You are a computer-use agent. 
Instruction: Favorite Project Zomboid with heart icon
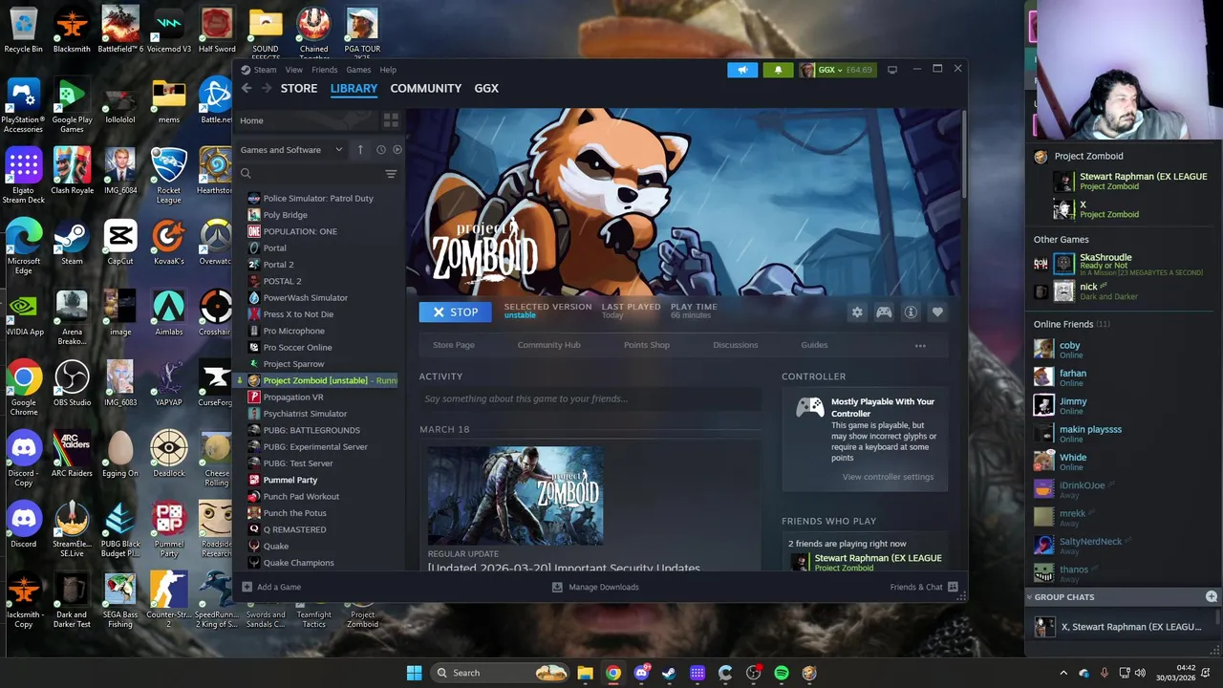coord(937,312)
